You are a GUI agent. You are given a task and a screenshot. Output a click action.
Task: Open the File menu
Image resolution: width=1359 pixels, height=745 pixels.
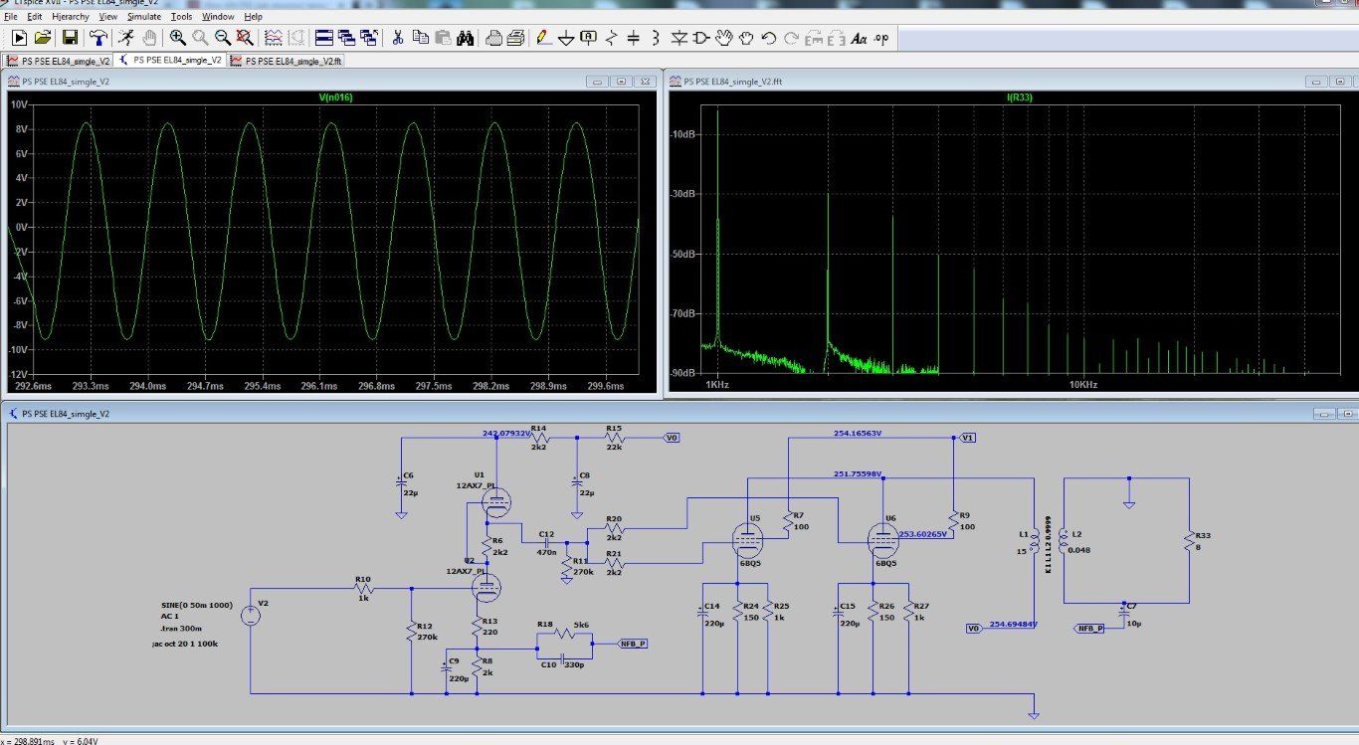pos(11,17)
